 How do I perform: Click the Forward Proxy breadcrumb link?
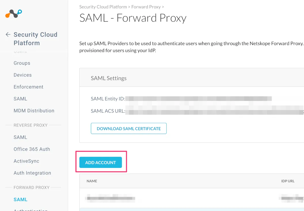146,7
